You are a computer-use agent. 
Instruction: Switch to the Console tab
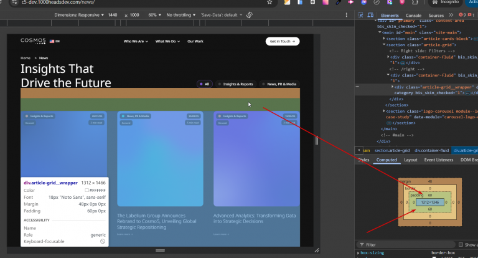pos(413,15)
